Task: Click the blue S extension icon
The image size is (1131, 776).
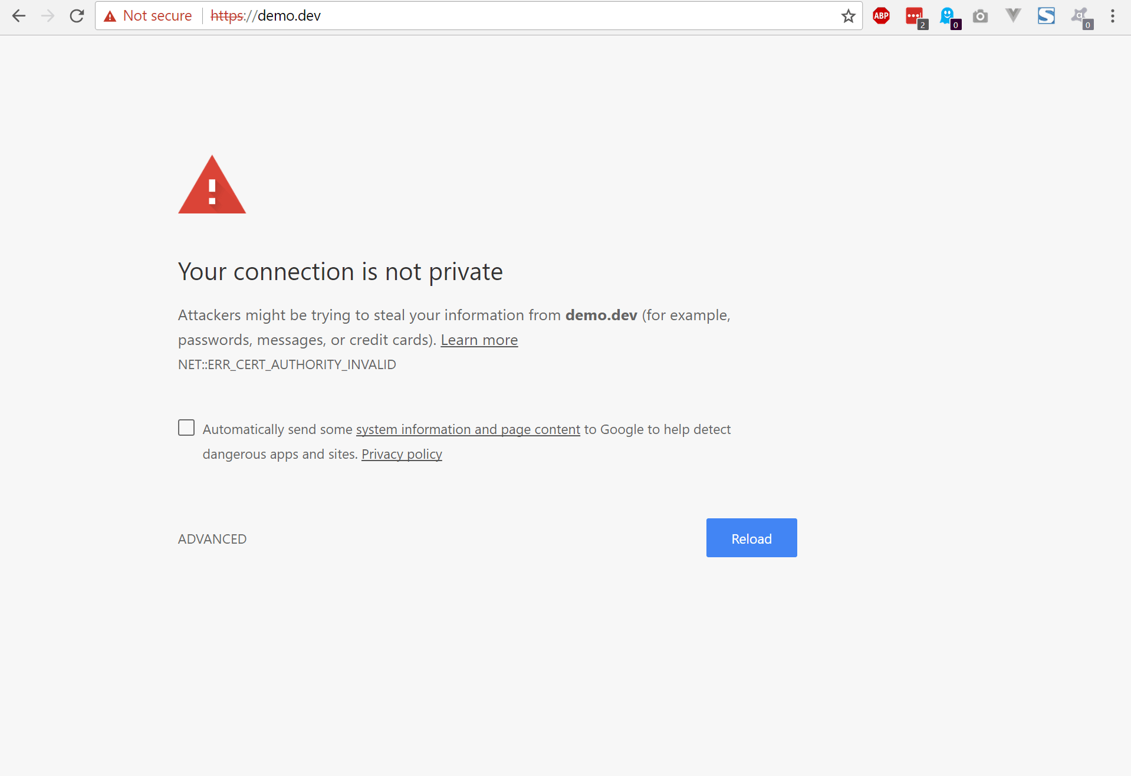Action: (1046, 16)
